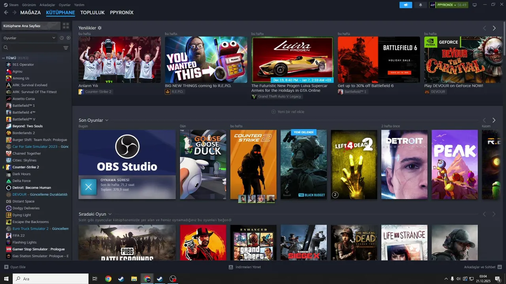Click the Among Us game icon

click(9, 78)
